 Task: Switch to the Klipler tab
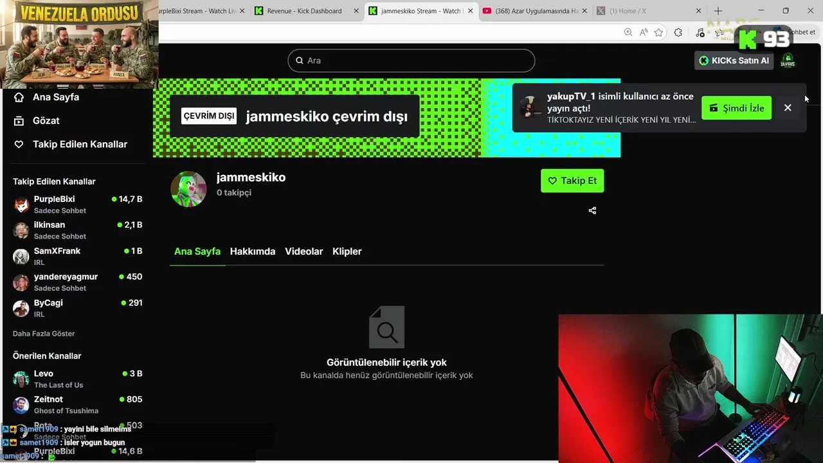point(347,251)
